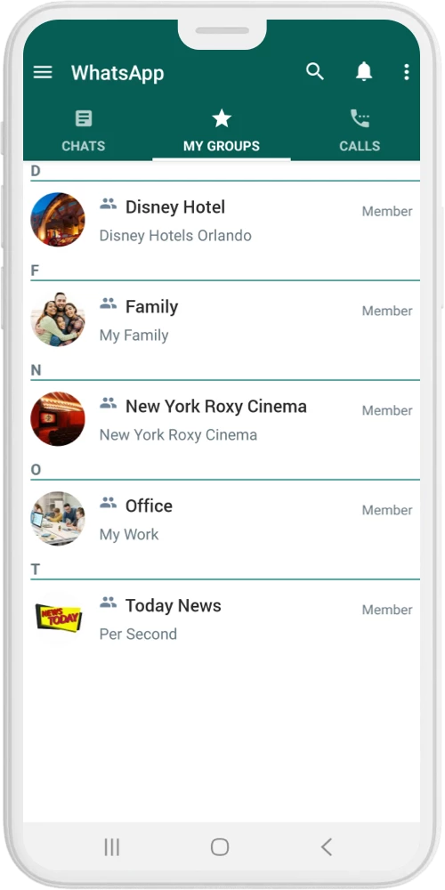The width and height of the screenshot is (445, 890).
Task: Open Family group profile picture
Action: click(x=57, y=319)
